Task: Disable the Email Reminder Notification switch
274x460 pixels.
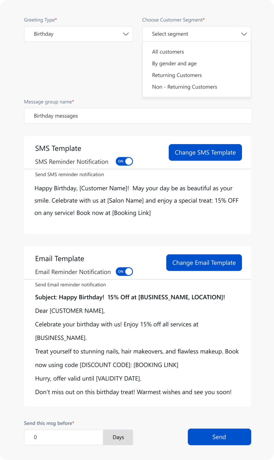Action: click(x=124, y=271)
